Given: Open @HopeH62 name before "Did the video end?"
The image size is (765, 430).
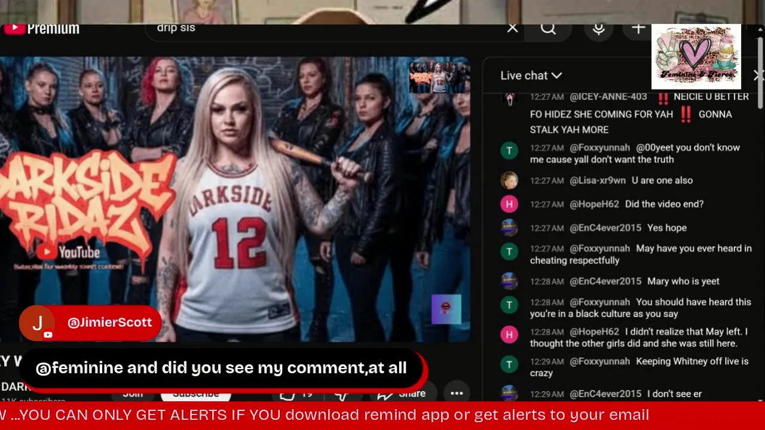Looking at the screenshot, I should tap(595, 204).
